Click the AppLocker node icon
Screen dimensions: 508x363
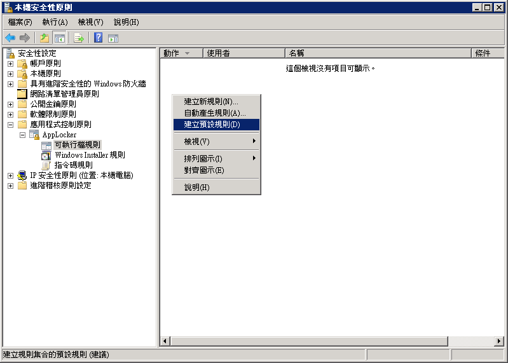[34, 135]
